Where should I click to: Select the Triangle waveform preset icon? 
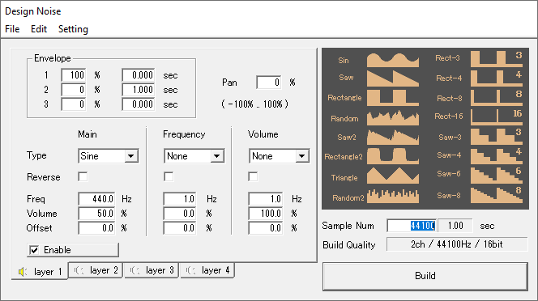(393, 176)
